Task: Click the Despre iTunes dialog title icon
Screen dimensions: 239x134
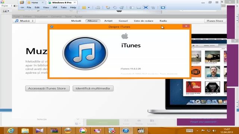Action: [x=52, y=27]
